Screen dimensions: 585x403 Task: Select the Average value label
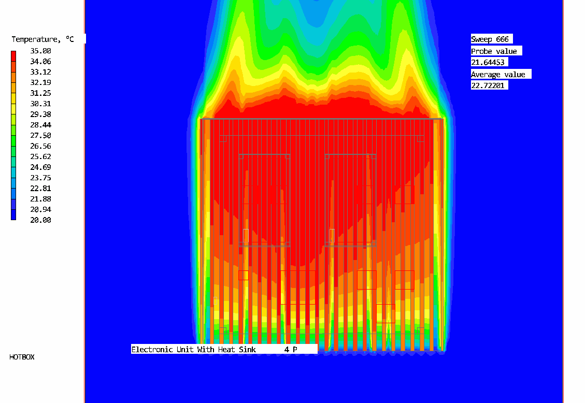click(x=498, y=75)
